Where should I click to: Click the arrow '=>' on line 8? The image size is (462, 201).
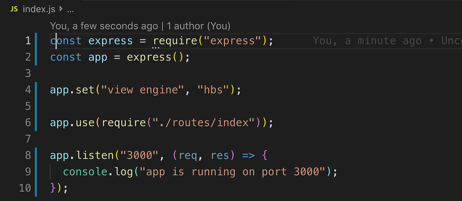(x=248, y=156)
